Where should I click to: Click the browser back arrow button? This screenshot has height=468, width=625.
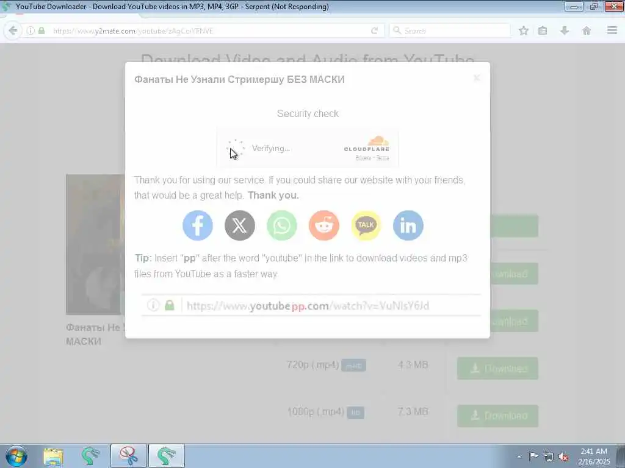tap(13, 30)
